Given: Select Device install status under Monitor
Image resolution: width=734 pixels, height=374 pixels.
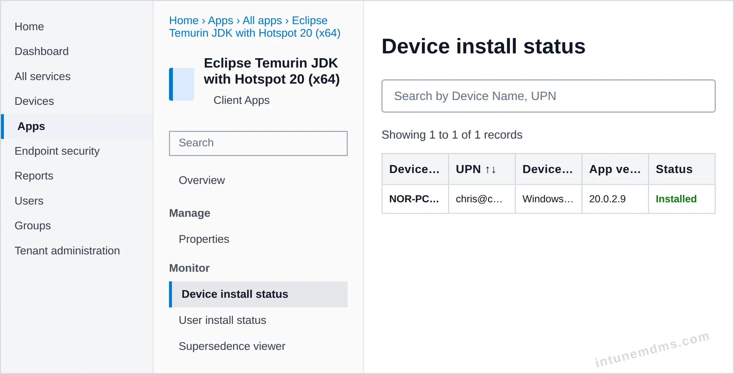Looking at the screenshot, I should pos(258,294).
